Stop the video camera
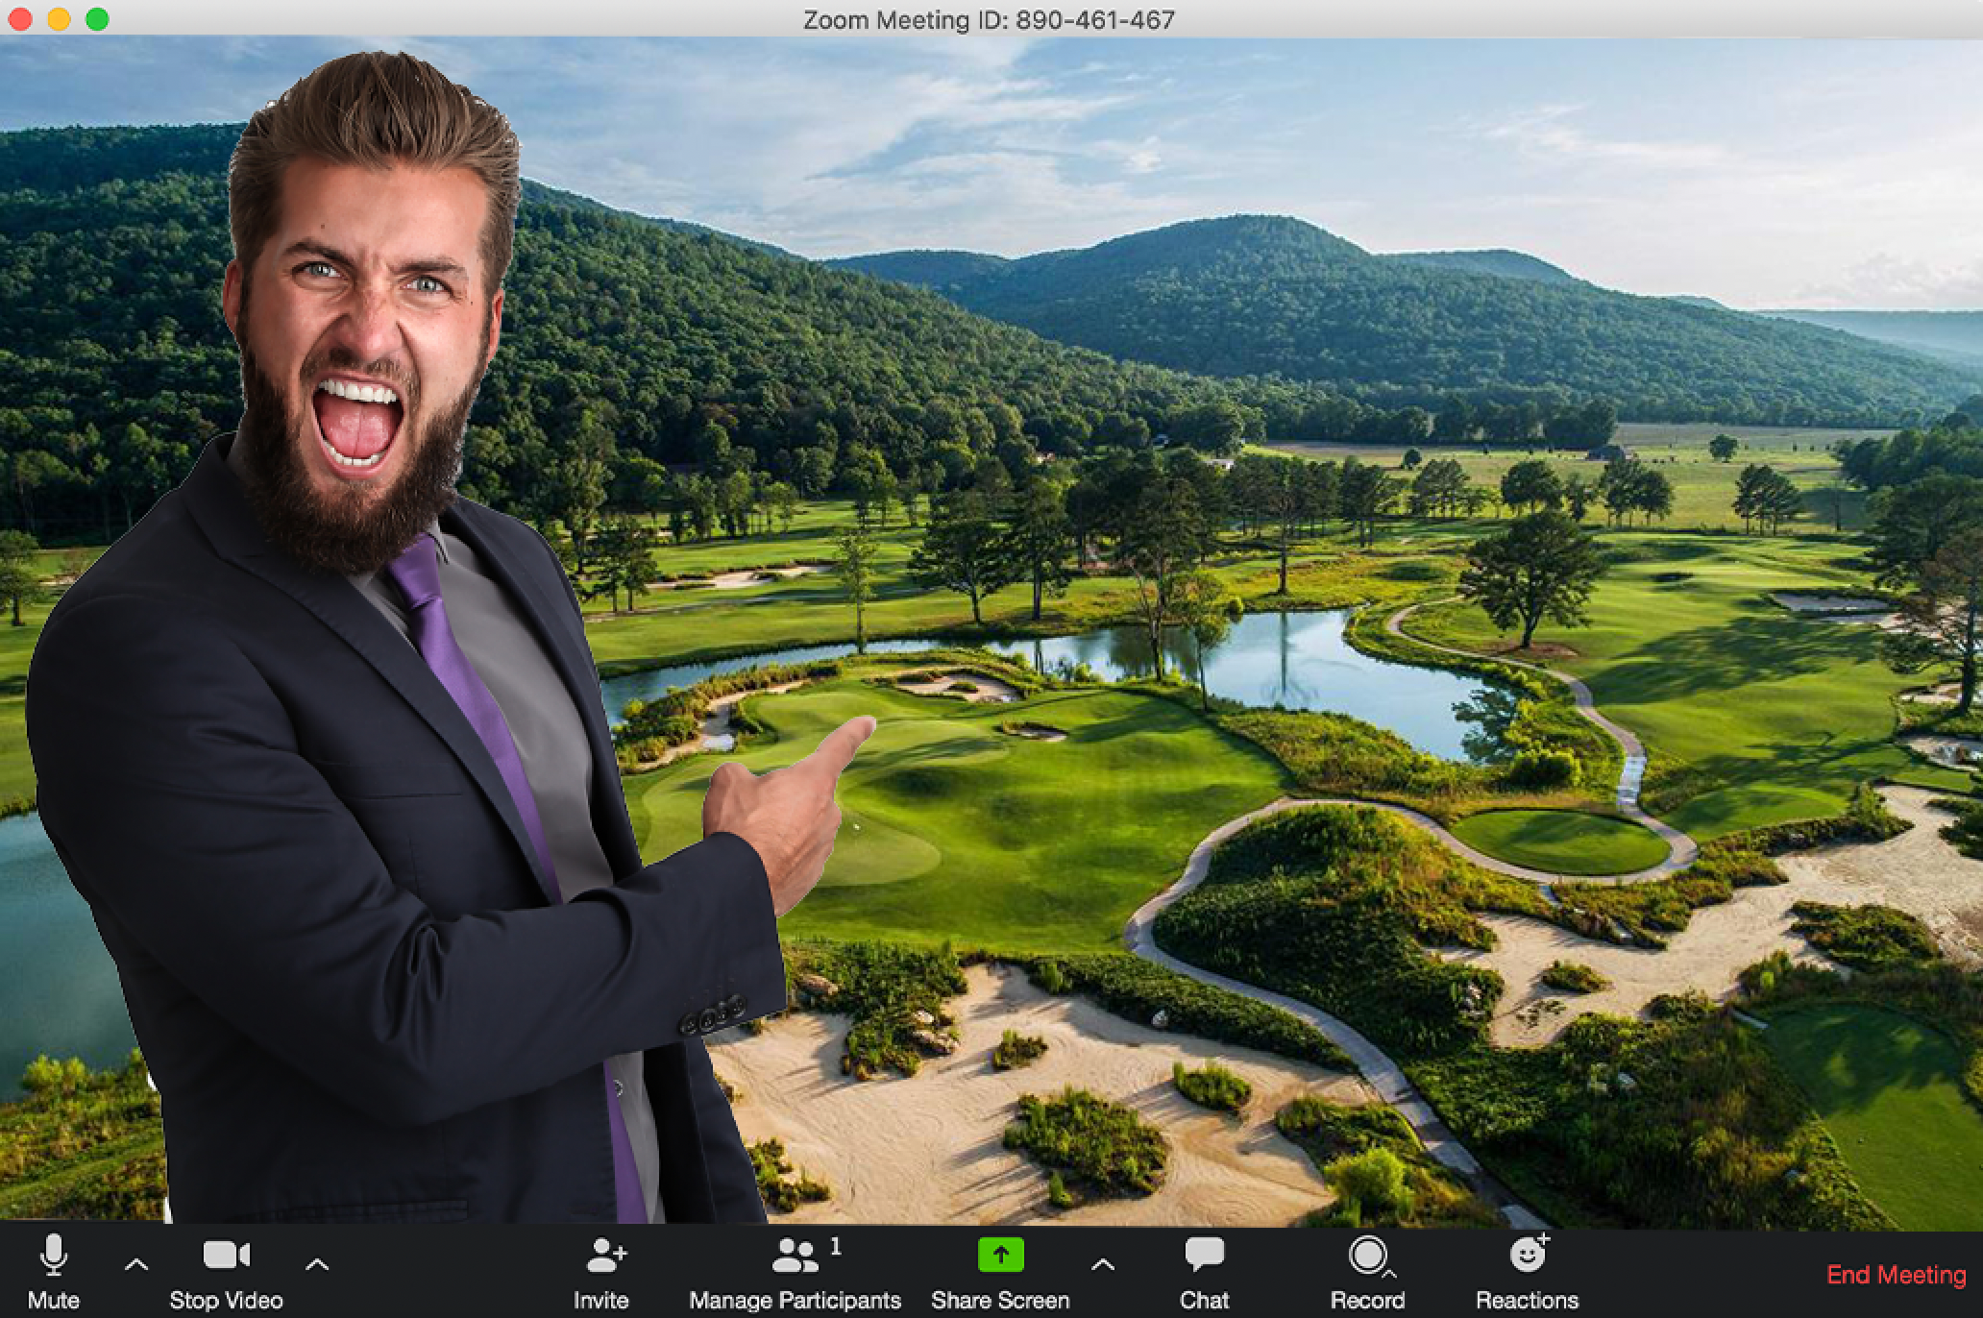The width and height of the screenshot is (1983, 1318). pyautogui.click(x=227, y=1272)
